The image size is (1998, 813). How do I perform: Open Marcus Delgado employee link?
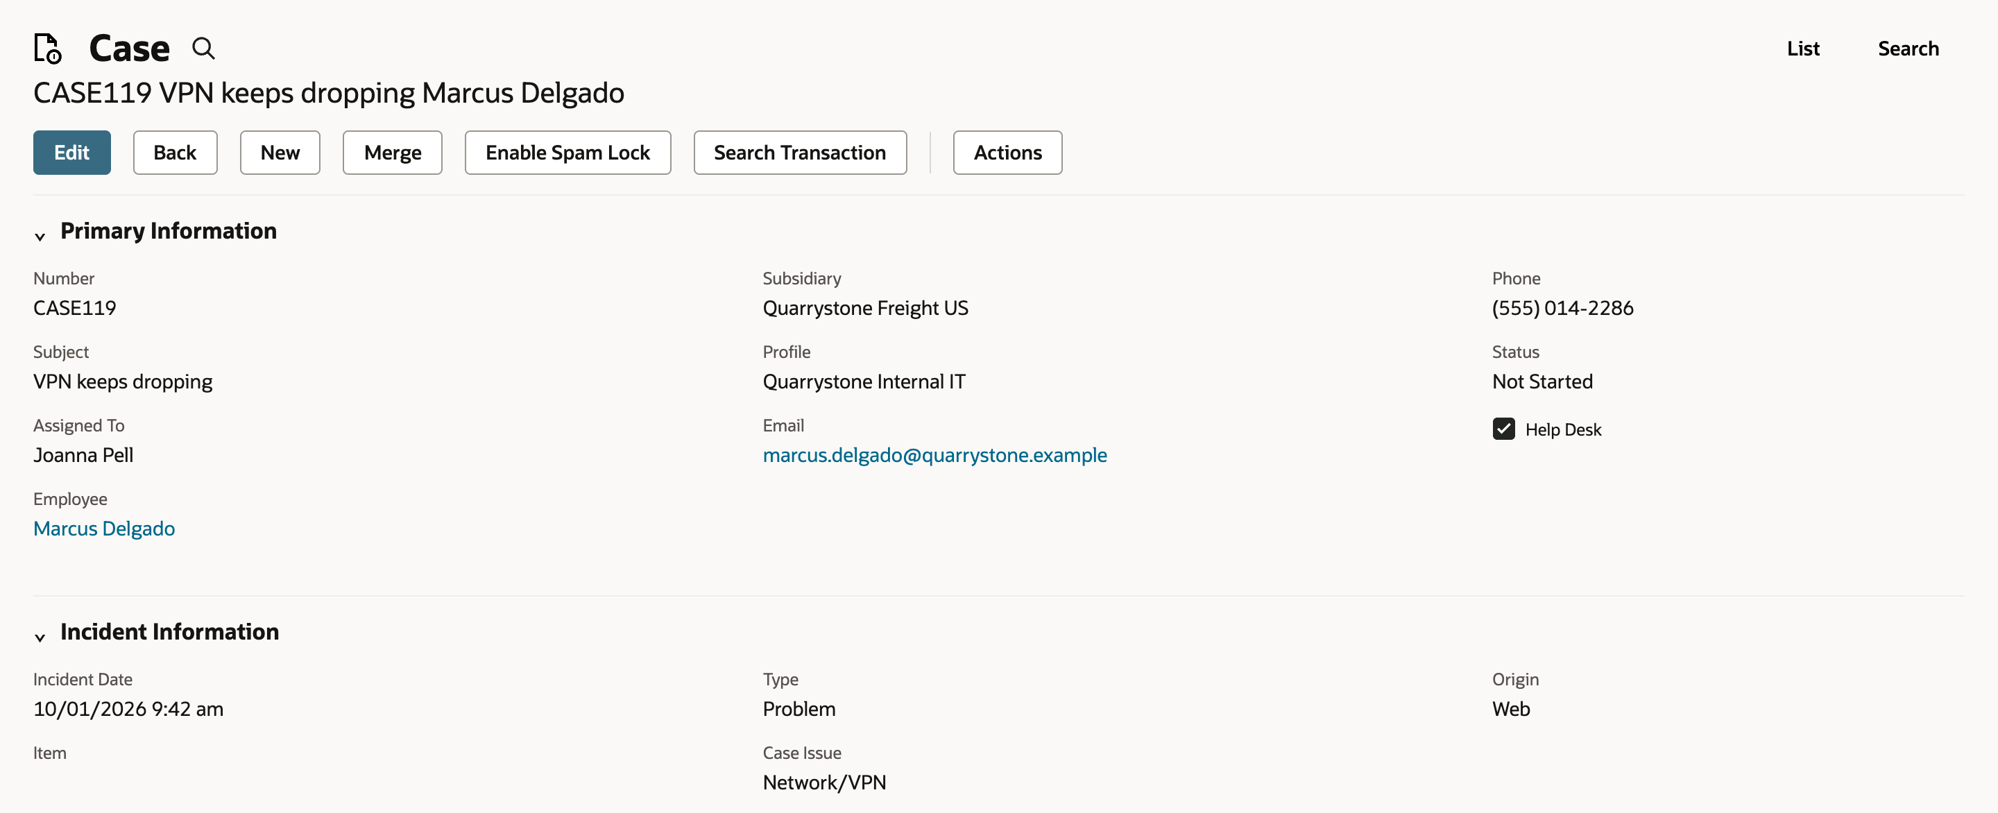click(x=104, y=529)
